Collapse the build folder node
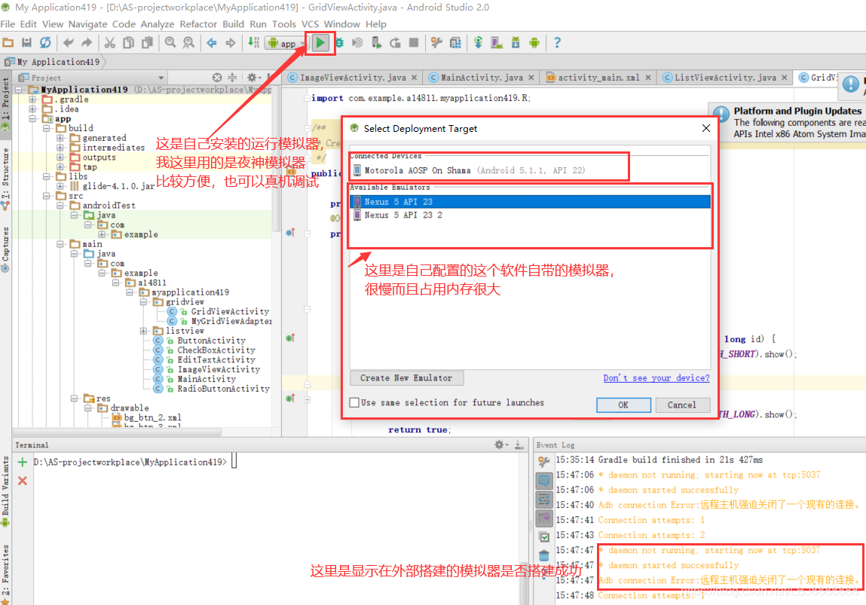This screenshot has height=605, width=866. pos(47,128)
